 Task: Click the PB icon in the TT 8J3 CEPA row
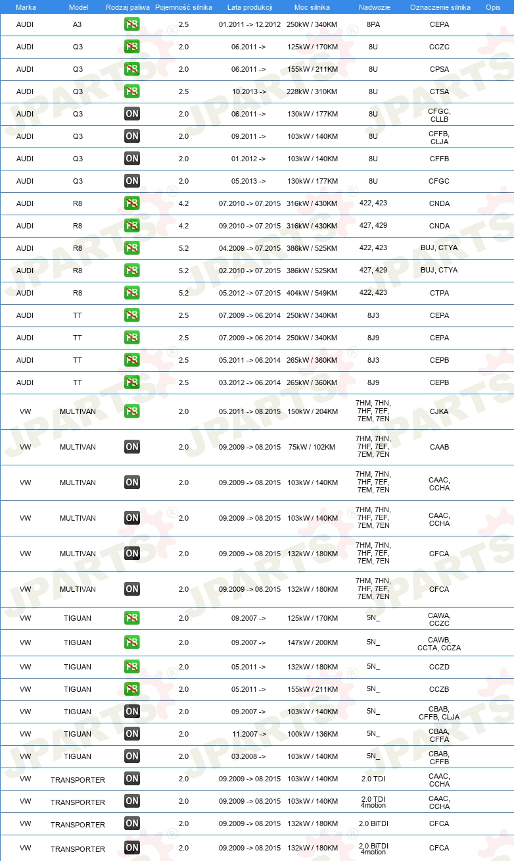(132, 315)
